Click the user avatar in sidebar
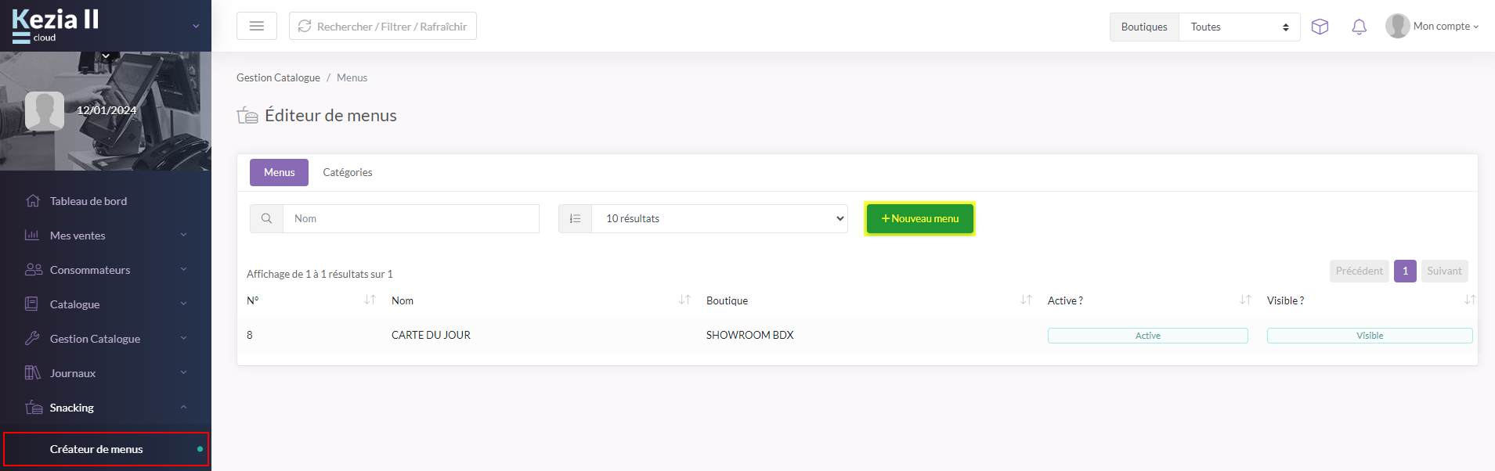The width and height of the screenshot is (1495, 471). click(x=45, y=110)
